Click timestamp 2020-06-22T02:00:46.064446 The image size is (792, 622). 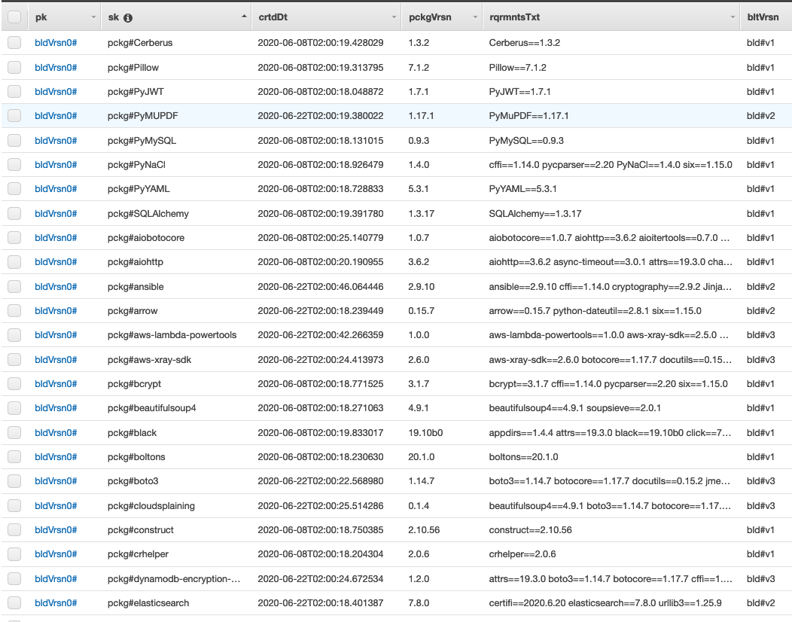click(320, 286)
